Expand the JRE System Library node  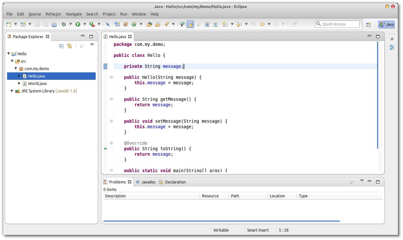coord(12,91)
